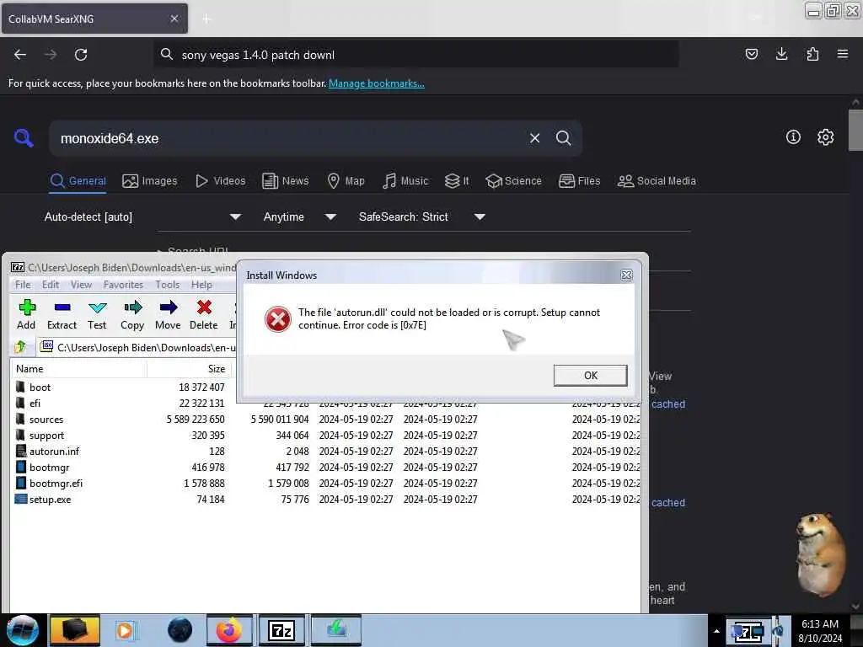Submit the SearXNG search
Image resolution: width=863 pixels, height=647 pixels.
click(563, 138)
